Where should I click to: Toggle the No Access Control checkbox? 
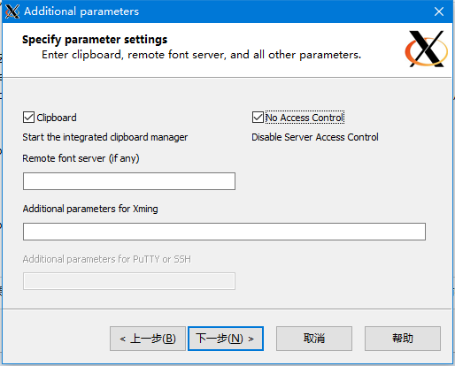pos(258,118)
